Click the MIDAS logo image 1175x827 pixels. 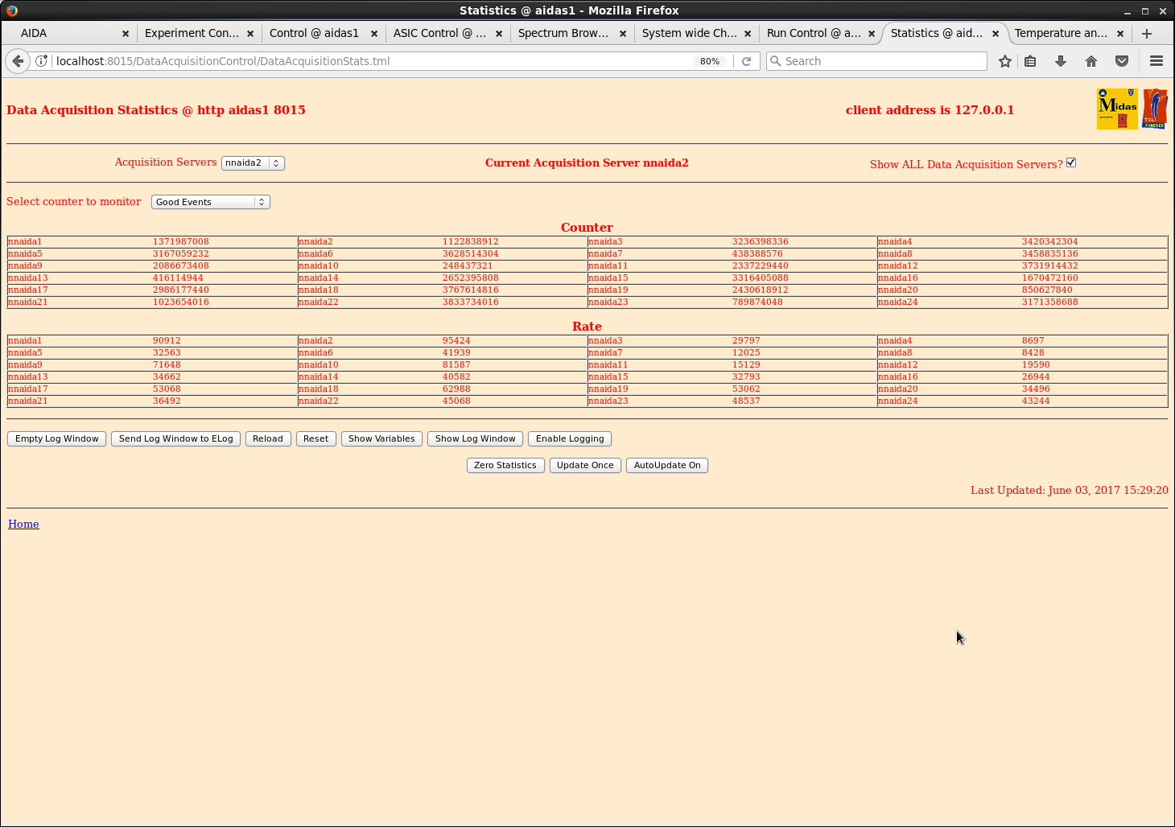(1117, 109)
